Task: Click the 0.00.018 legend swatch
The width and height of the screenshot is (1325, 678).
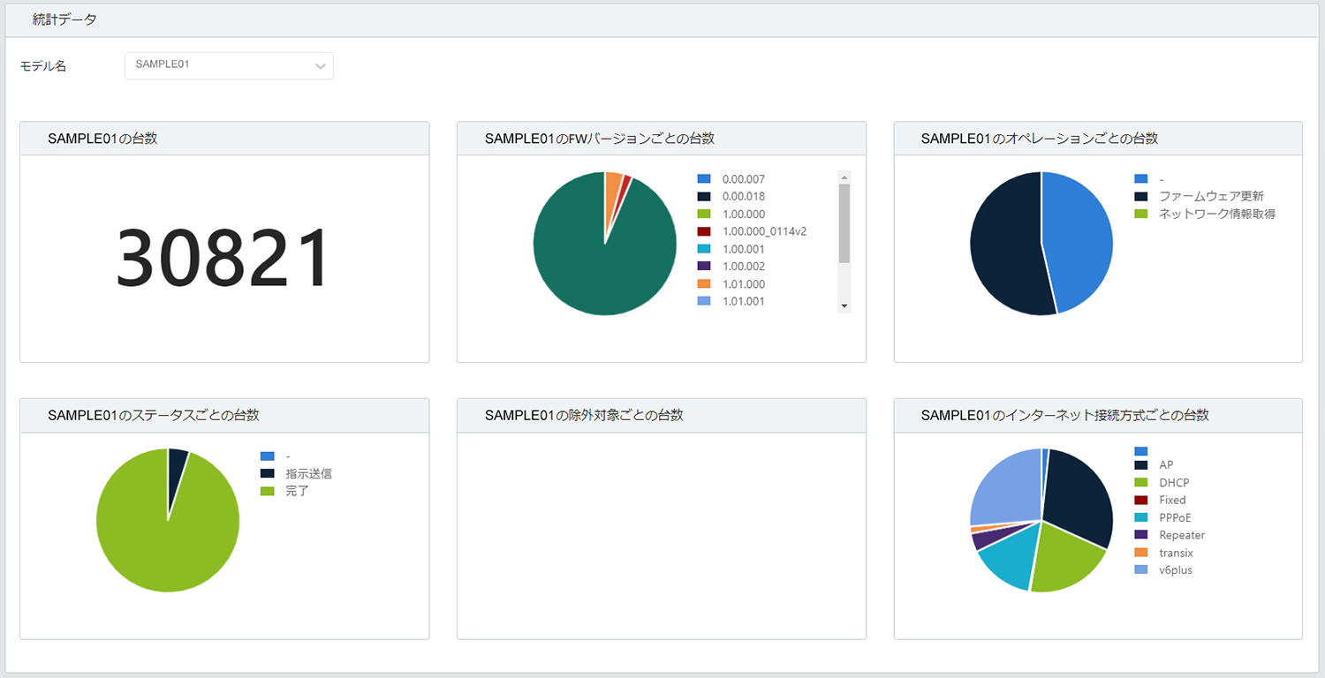Action: point(703,196)
